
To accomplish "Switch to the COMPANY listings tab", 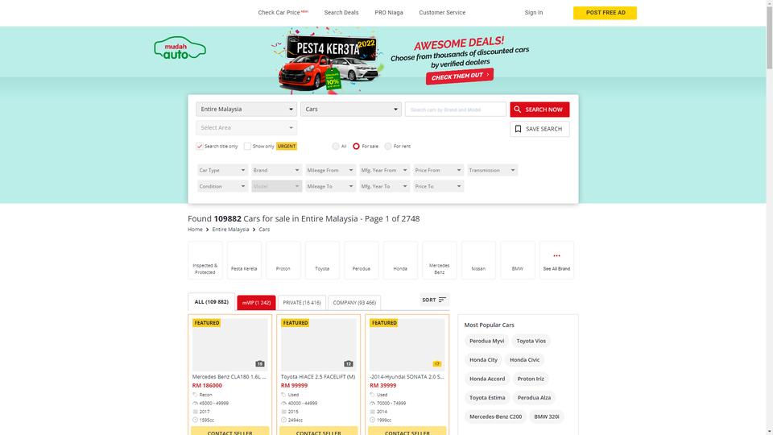I will point(354,303).
